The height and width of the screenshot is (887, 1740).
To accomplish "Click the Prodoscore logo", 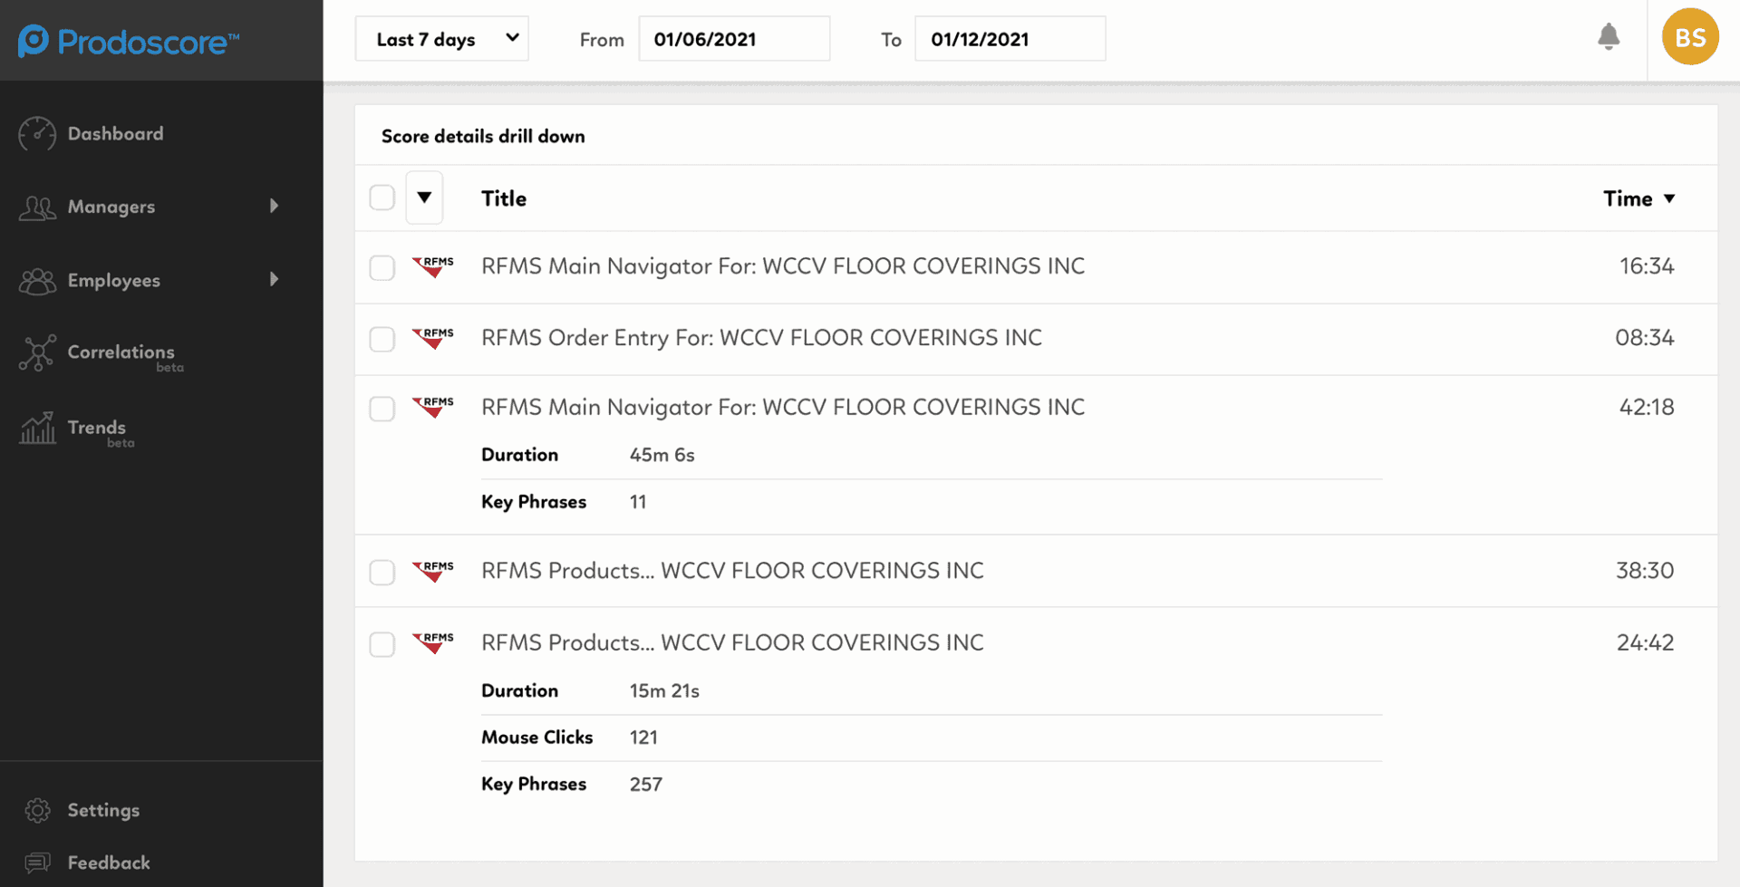I will tap(129, 41).
